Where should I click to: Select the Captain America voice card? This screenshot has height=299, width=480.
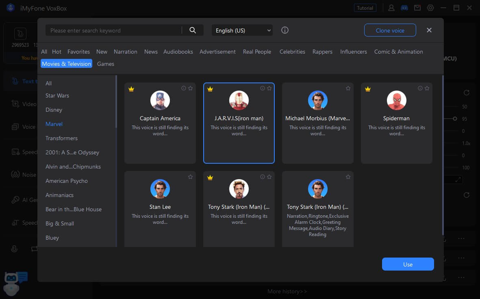click(x=160, y=123)
